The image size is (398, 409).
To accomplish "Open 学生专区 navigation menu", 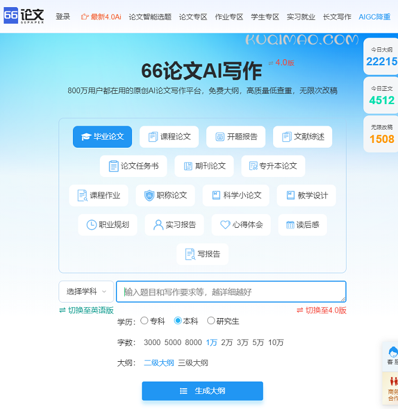I will click(265, 17).
